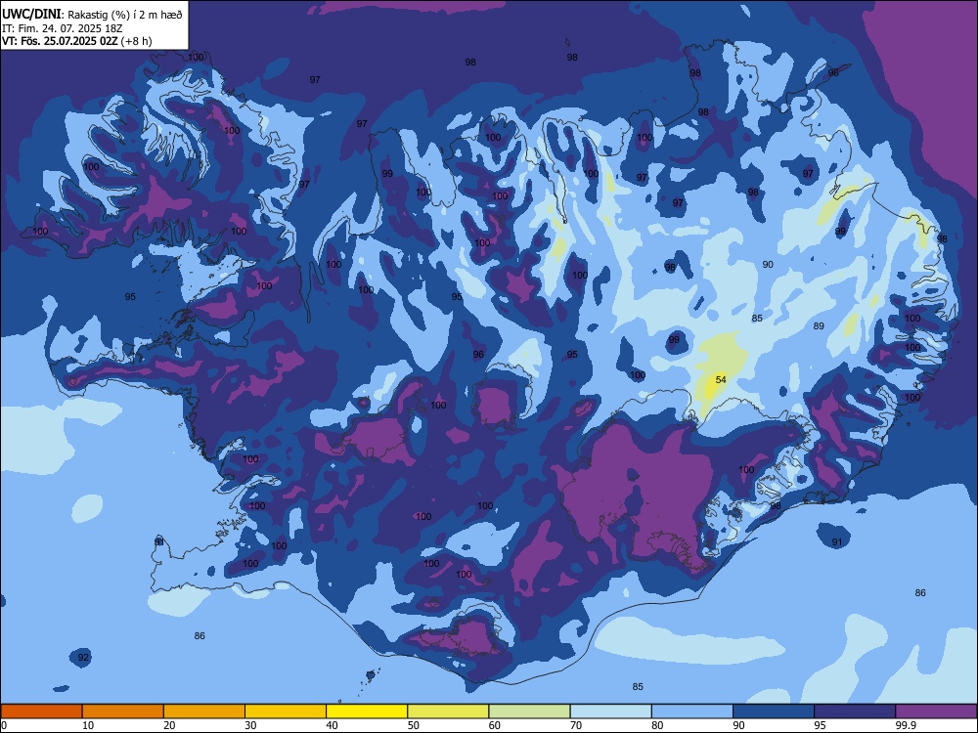This screenshot has width=978, height=733.
Task: Click the humidity value 54 on the map
Action: [x=721, y=379]
